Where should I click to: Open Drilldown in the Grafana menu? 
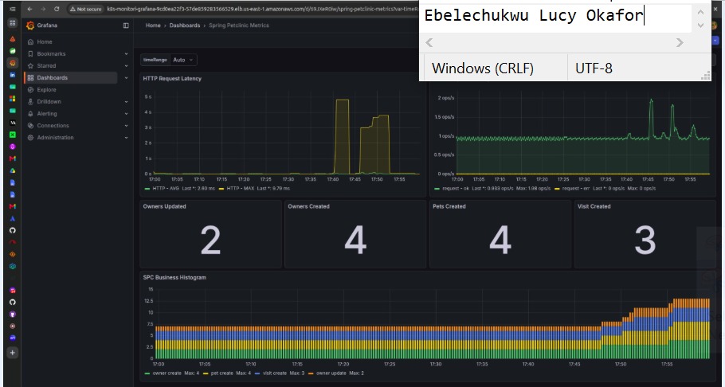pos(49,102)
